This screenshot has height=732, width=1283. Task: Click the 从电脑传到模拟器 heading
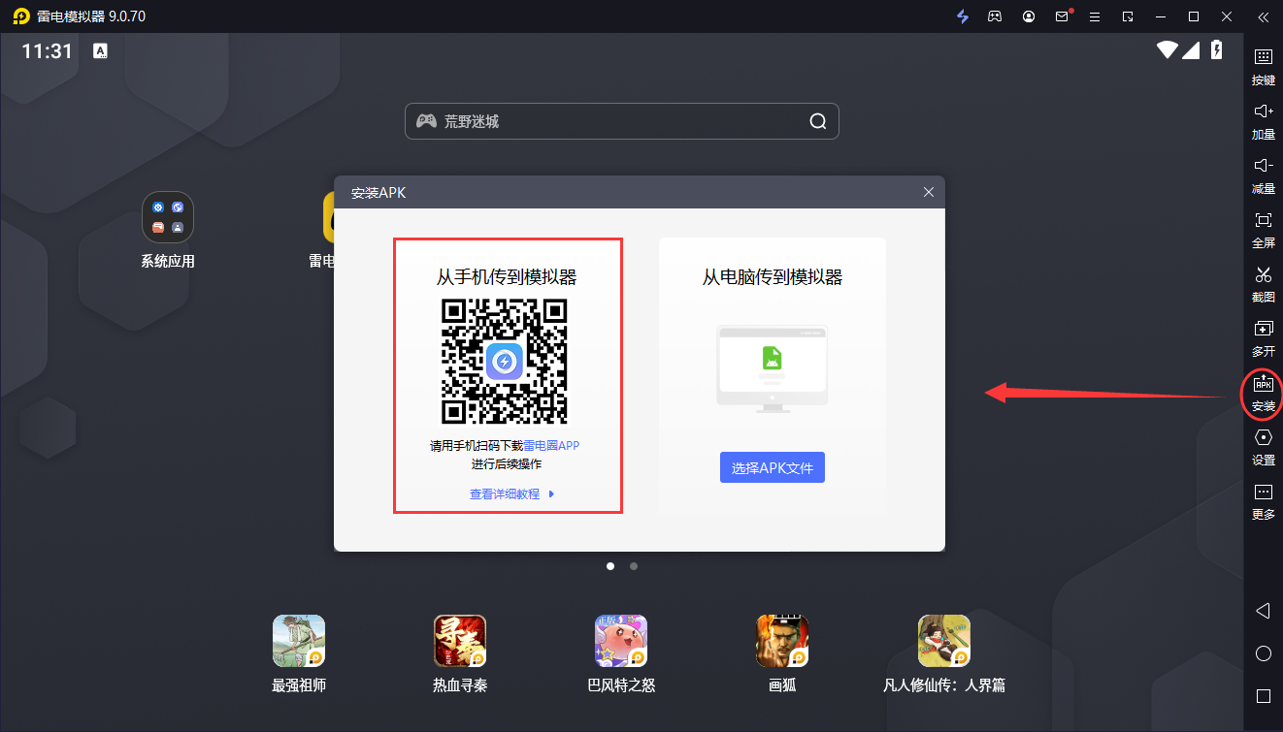coord(773,277)
